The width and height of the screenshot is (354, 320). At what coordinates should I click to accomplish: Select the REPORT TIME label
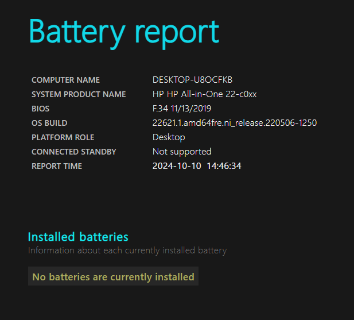pyautogui.click(x=57, y=167)
